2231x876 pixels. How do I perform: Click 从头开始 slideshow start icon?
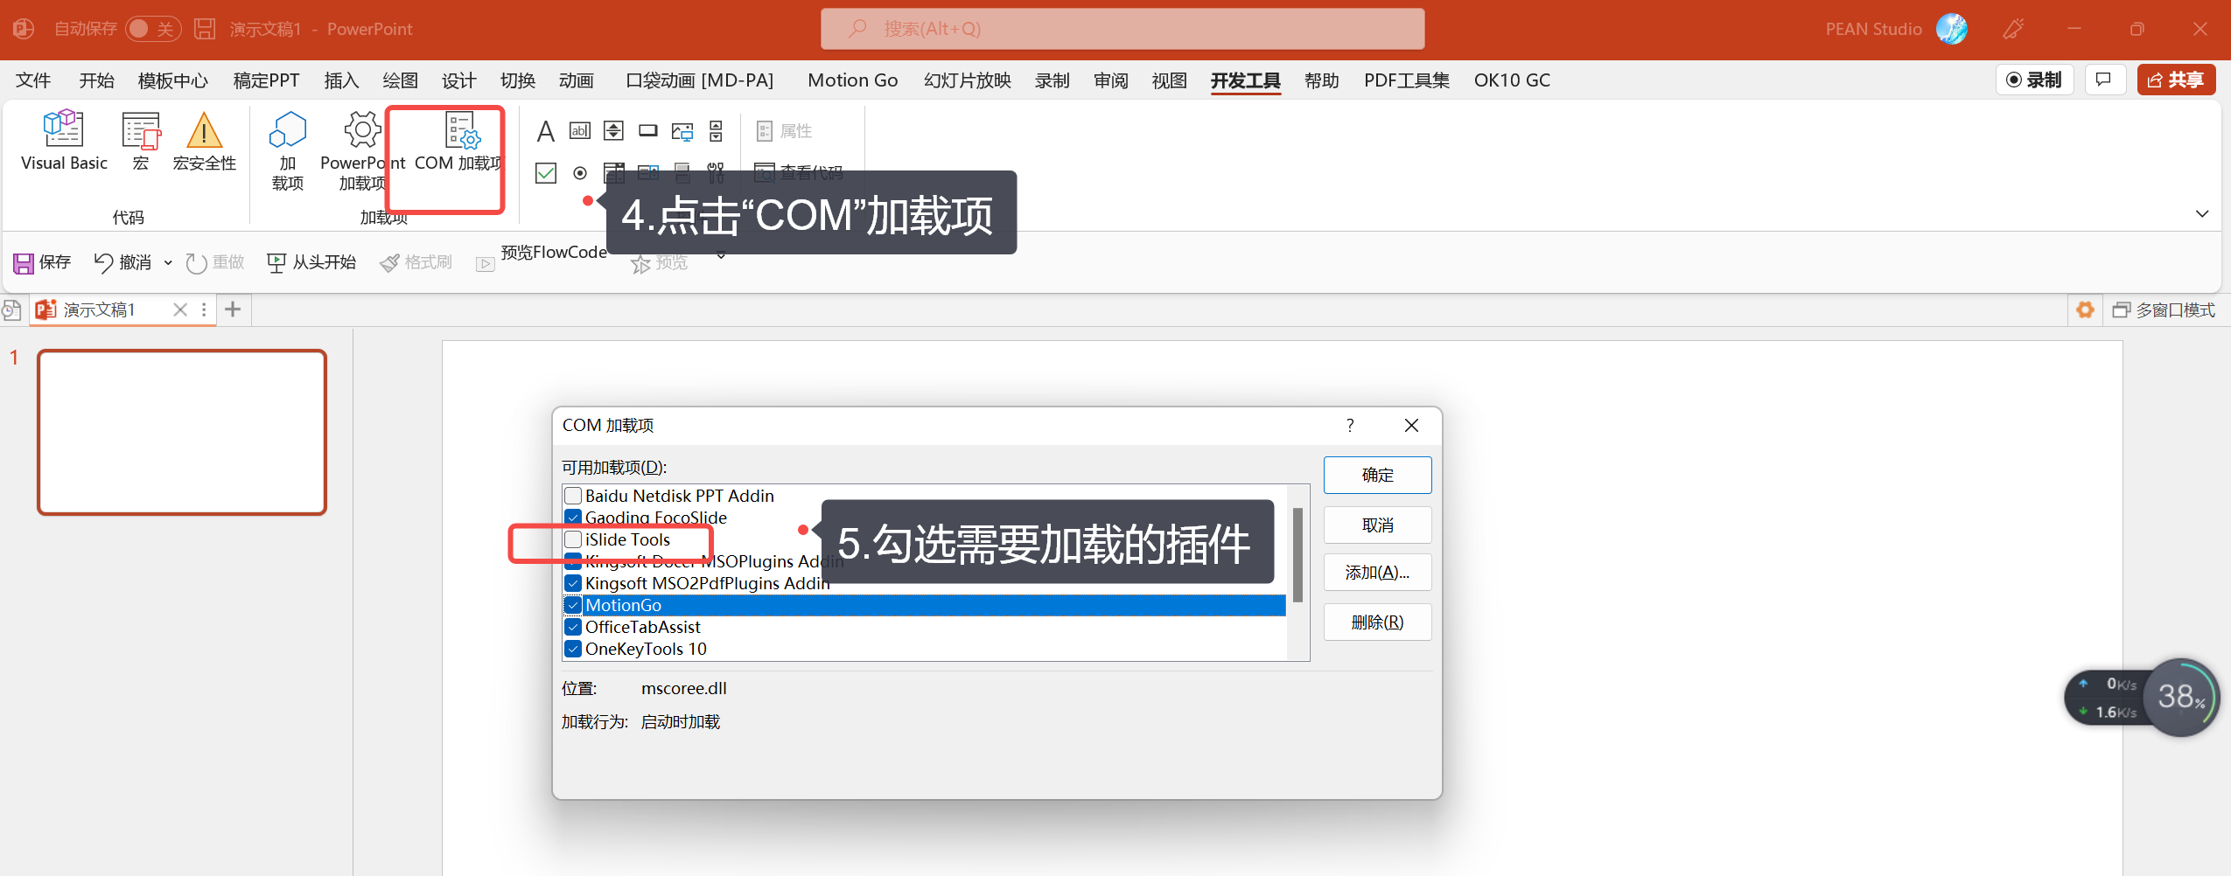276,262
